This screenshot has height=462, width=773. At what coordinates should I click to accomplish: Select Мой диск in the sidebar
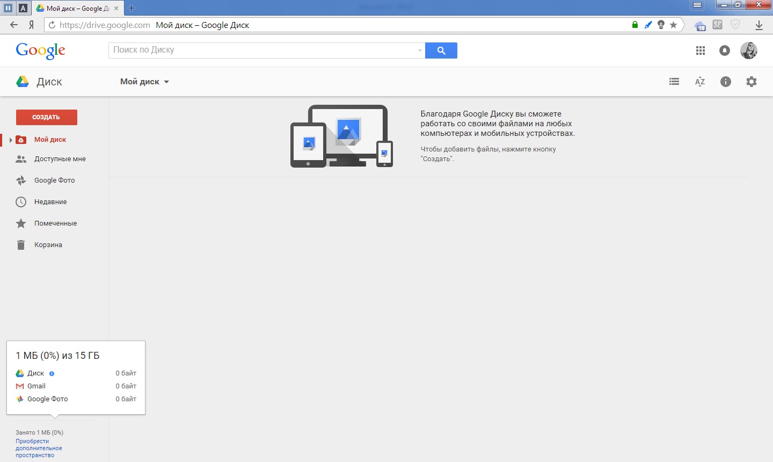point(50,140)
